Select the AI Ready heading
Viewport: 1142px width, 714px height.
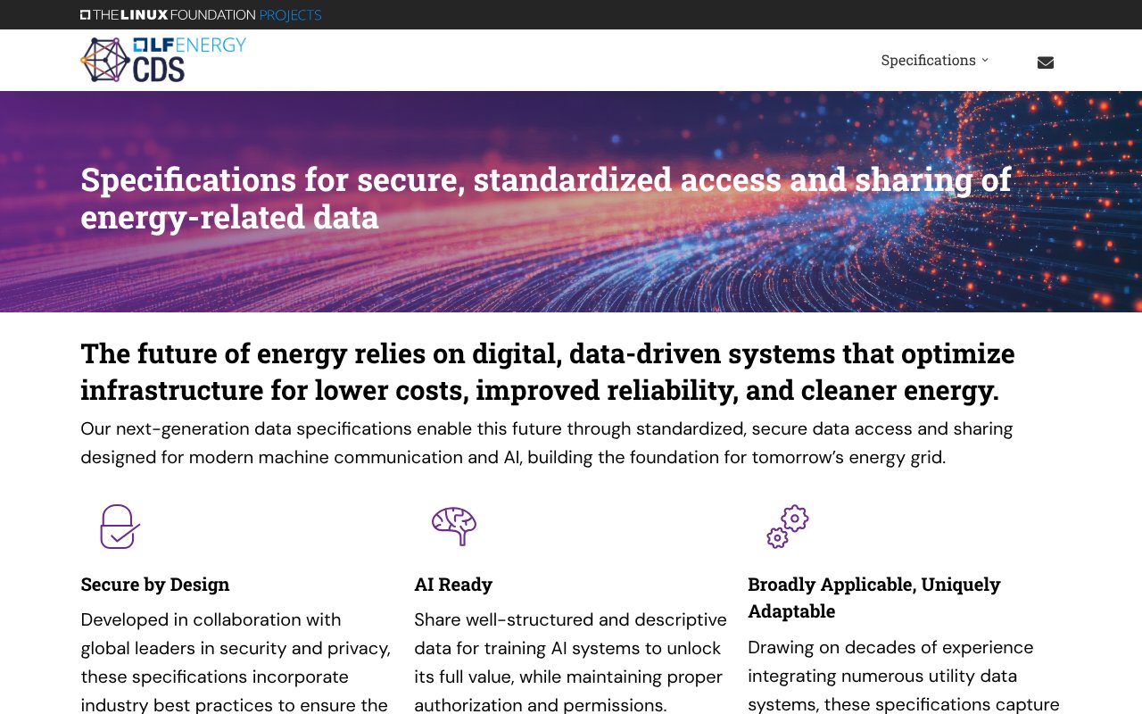[x=453, y=585]
